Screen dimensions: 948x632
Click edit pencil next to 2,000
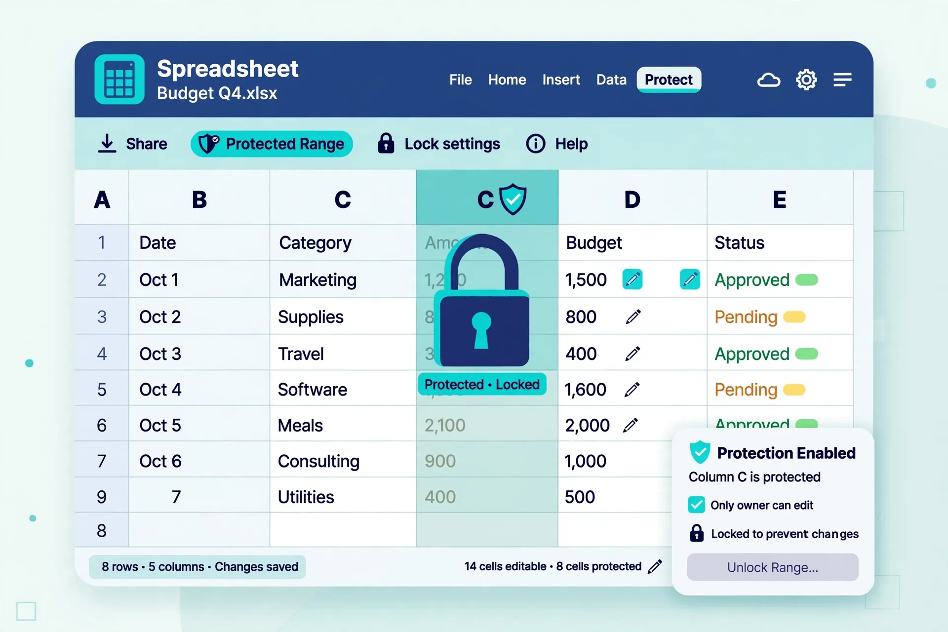[631, 425]
